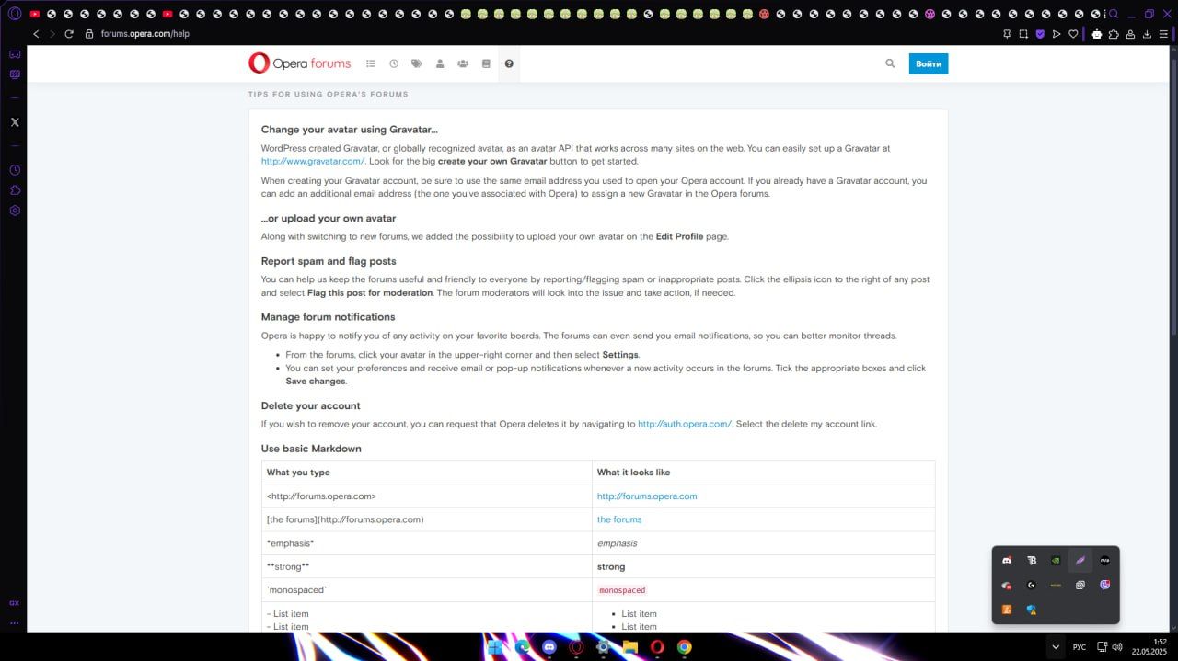1178x661 pixels.
Task: Open the Easy Setup sliders icon
Action: (1164, 34)
